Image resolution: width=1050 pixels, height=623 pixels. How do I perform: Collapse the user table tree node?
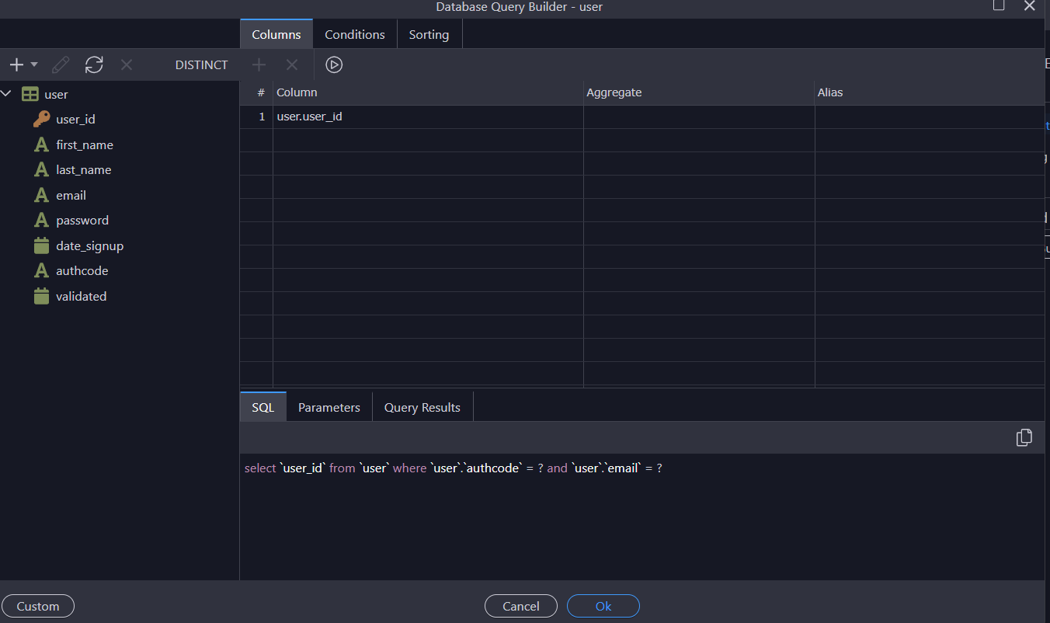pyautogui.click(x=7, y=94)
